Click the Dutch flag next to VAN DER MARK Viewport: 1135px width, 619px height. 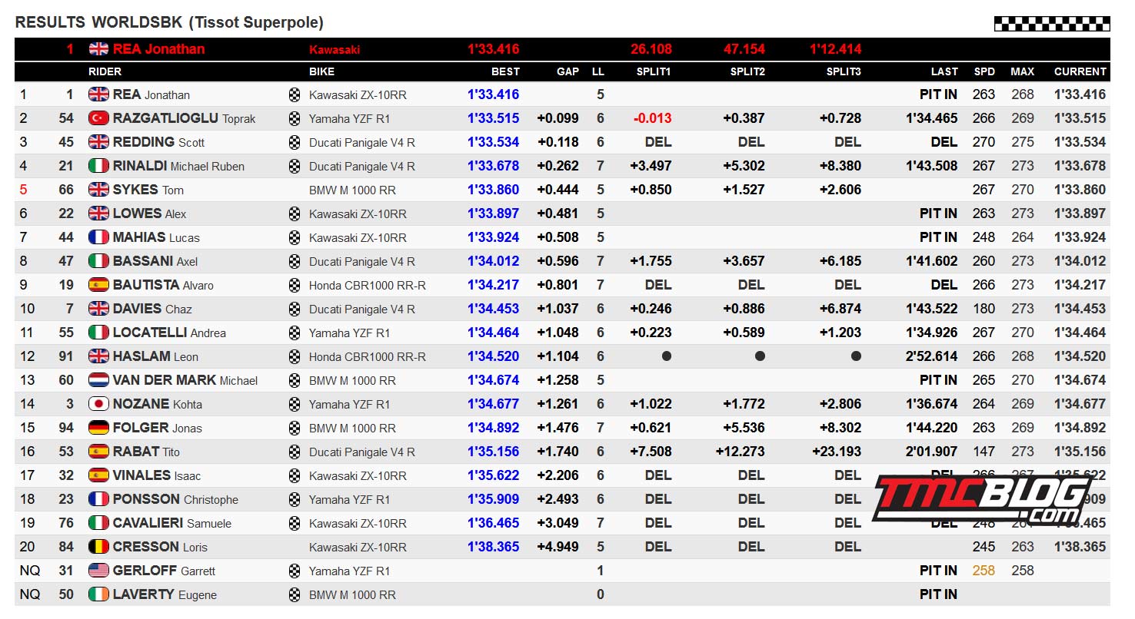98,380
